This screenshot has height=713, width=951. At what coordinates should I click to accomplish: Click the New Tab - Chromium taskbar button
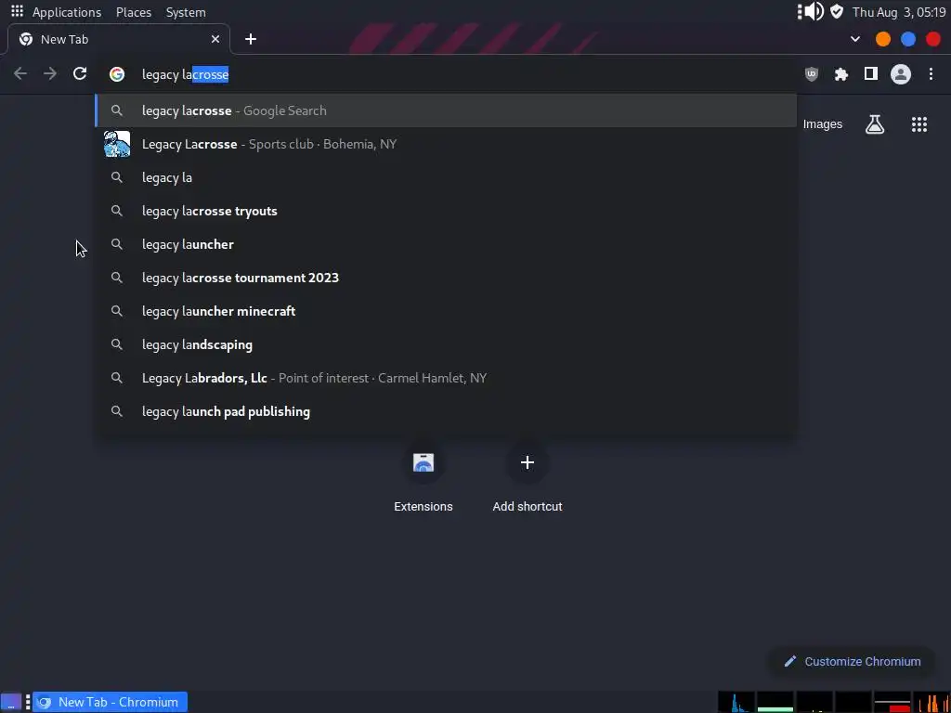click(x=110, y=702)
